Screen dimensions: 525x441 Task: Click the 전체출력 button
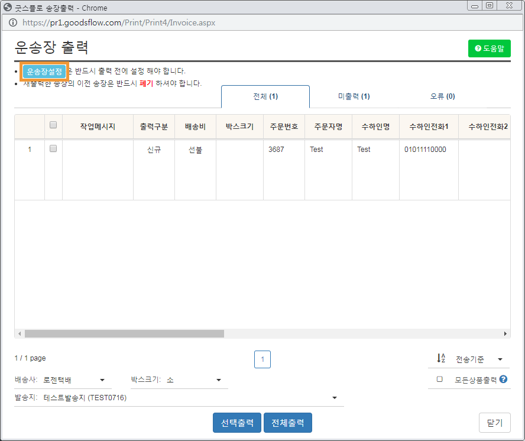288,423
